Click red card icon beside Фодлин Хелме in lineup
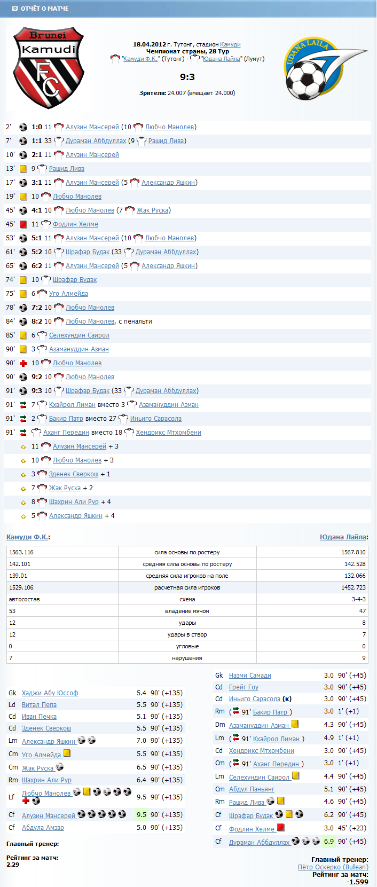 [280, 828]
